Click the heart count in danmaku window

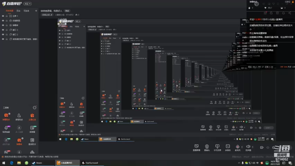coord(268,8)
